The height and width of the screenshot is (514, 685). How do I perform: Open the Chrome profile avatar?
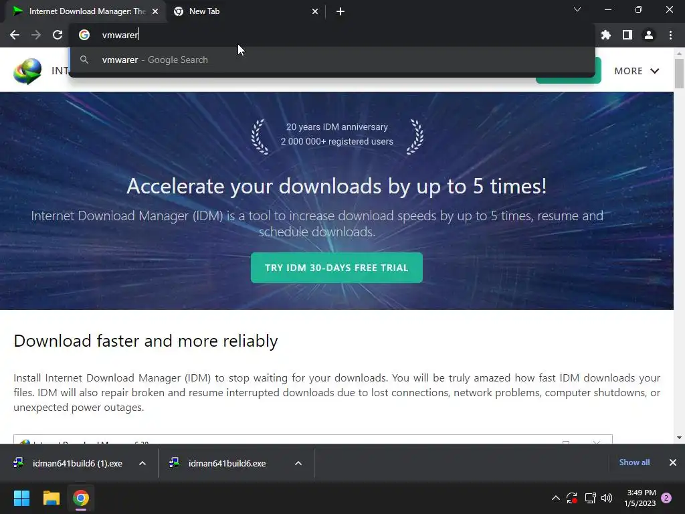(649, 35)
